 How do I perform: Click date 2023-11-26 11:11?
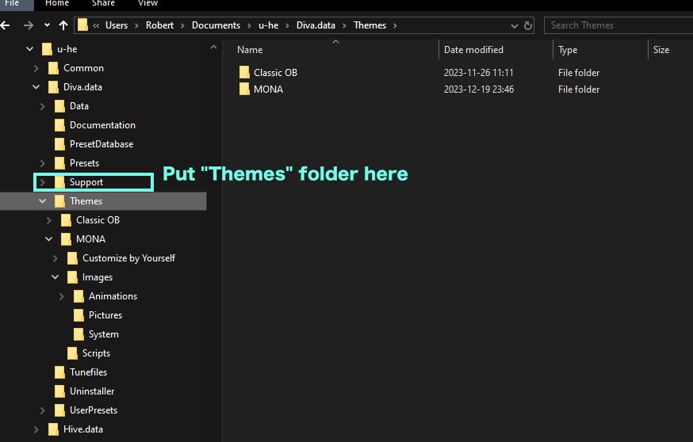point(479,72)
